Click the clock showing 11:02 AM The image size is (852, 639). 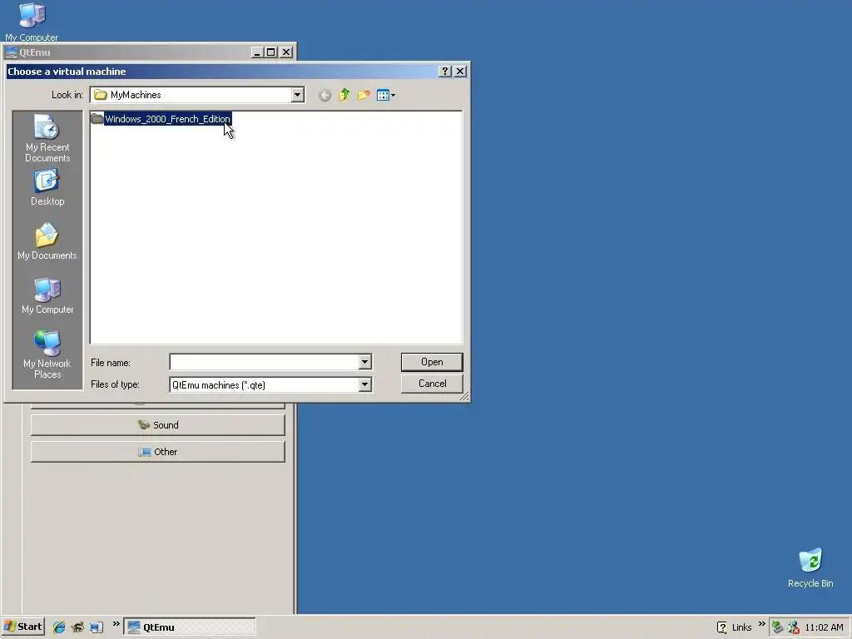pos(824,627)
